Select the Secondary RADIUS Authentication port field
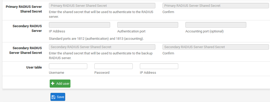The image size is (270, 102). click(x=148, y=25)
